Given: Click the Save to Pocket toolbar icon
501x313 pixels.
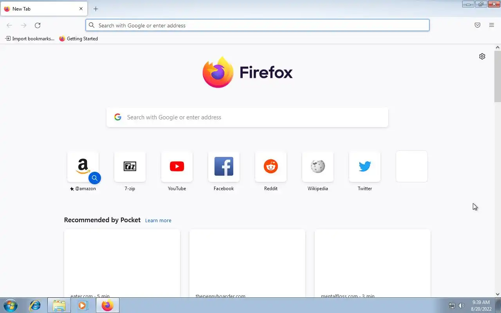Looking at the screenshot, I should coord(478,25).
